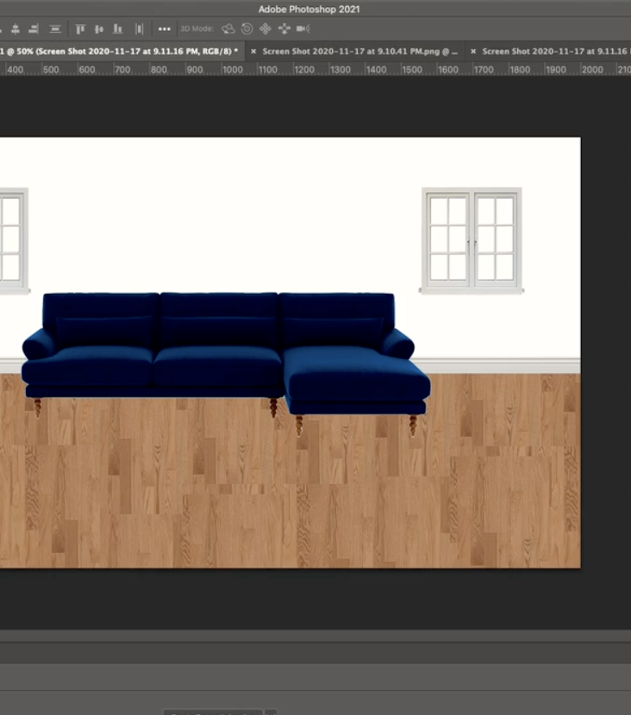Select the 3D Zoom video camera icon

point(303,28)
